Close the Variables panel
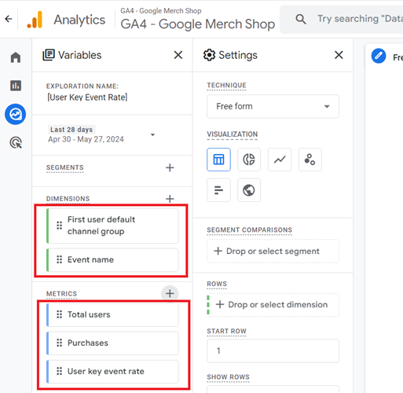This screenshot has height=393, width=403. point(178,55)
